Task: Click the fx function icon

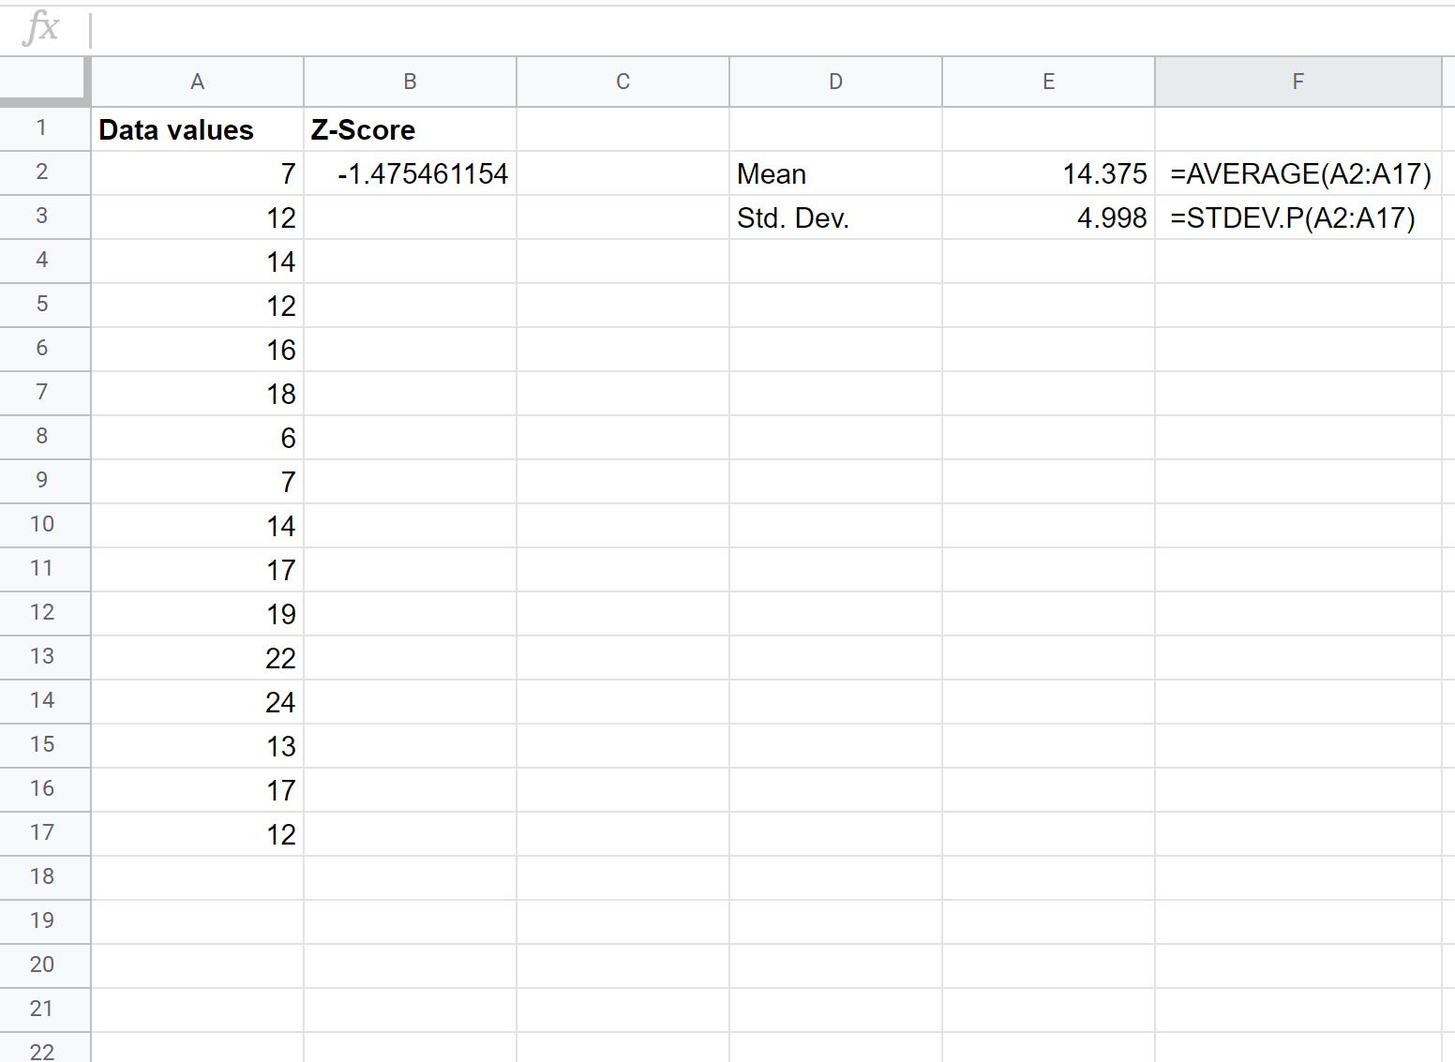Action: click(x=41, y=28)
